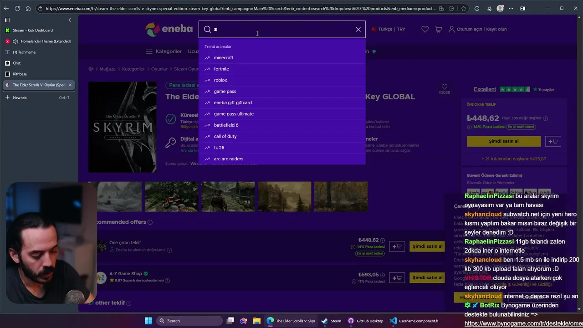This screenshot has width=583, height=328.
Task: Go to the browser home page icon
Action: pyautogui.click(x=28, y=8)
